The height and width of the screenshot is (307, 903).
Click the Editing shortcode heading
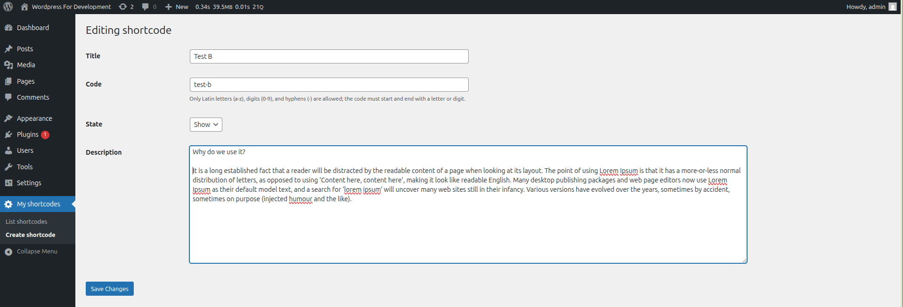[129, 30]
